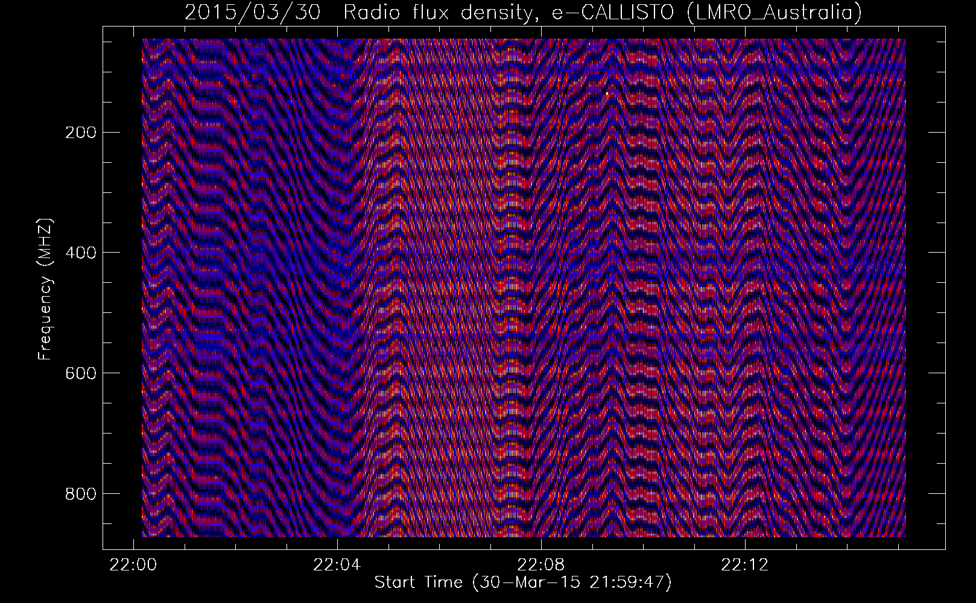Click the 800 frequency tick label
The image size is (976, 603).
80,493
